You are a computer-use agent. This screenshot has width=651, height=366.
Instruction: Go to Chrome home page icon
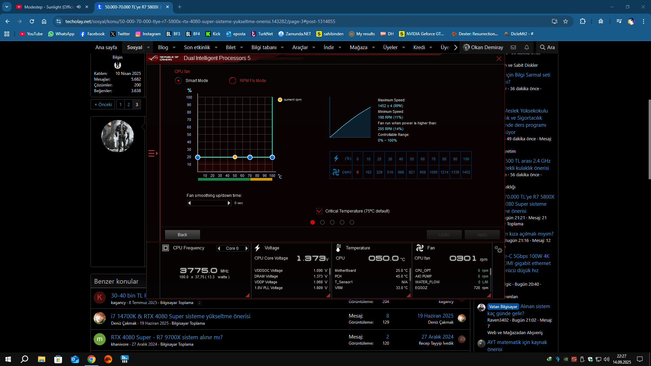[44, 21]
